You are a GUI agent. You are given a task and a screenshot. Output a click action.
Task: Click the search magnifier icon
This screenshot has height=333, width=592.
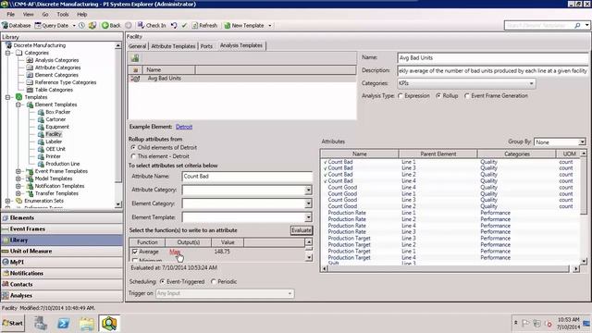click(577, 25)
